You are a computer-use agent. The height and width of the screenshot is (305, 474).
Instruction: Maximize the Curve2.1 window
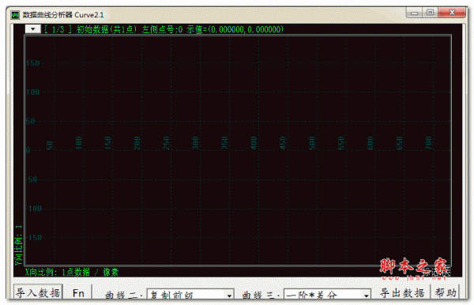click(x=431, y=13)
